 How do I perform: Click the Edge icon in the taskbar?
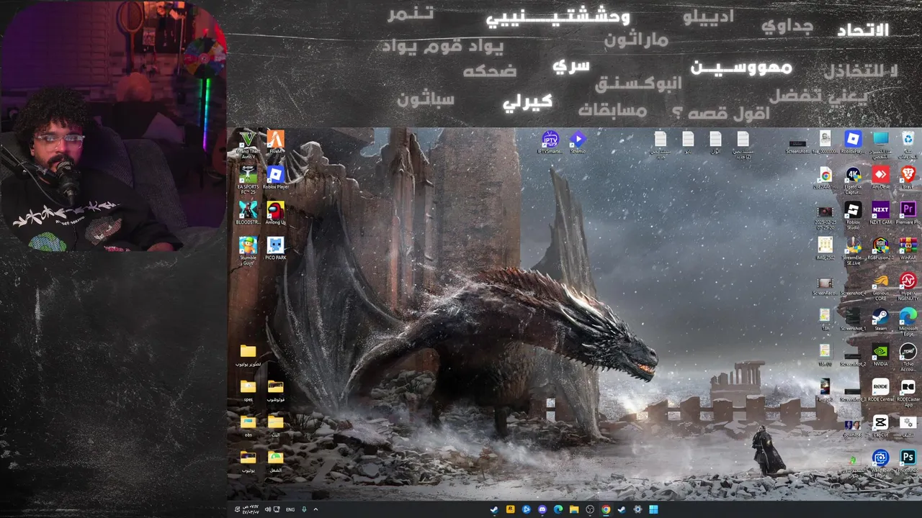coord(558,509)
